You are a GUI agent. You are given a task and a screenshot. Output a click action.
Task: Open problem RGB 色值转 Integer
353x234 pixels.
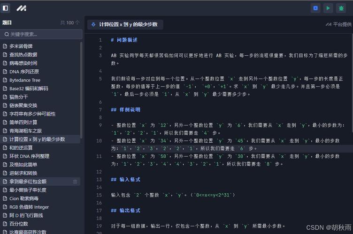29,207
